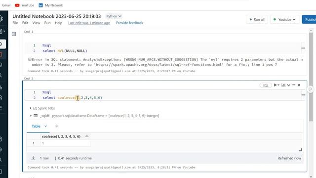Image resolution: width=316 pixels, height=178 pixels.
Task: Open the Edit menu
Action: tap(25, 23)
